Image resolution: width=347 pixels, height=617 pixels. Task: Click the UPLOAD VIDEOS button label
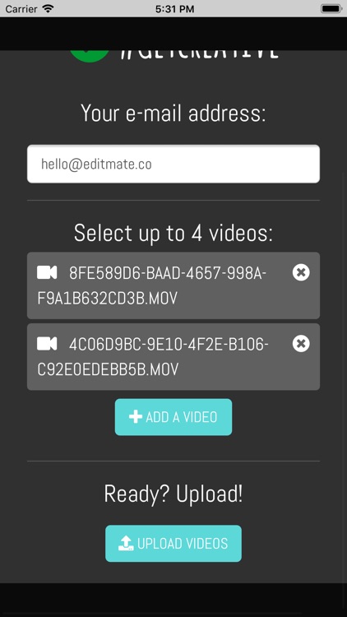click(183, 544)
